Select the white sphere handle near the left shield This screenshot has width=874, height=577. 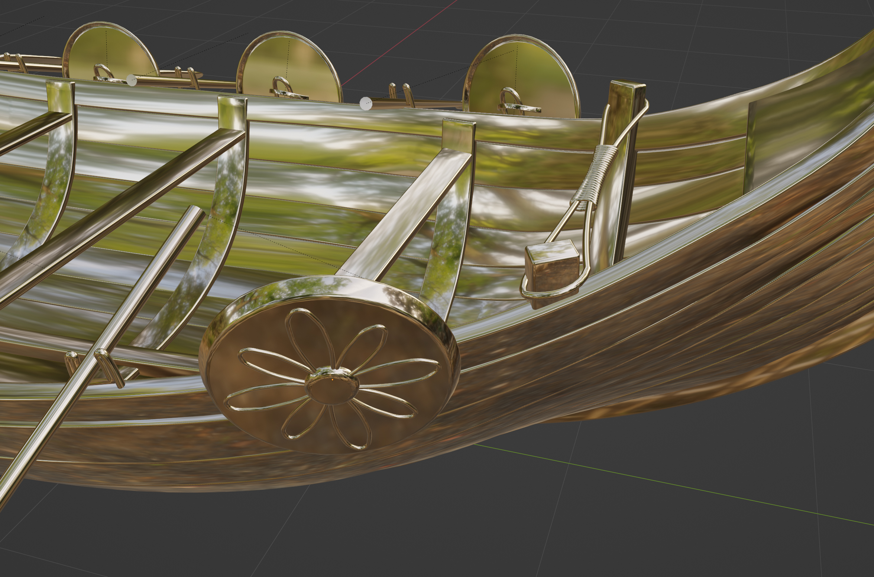pos(132,79)
